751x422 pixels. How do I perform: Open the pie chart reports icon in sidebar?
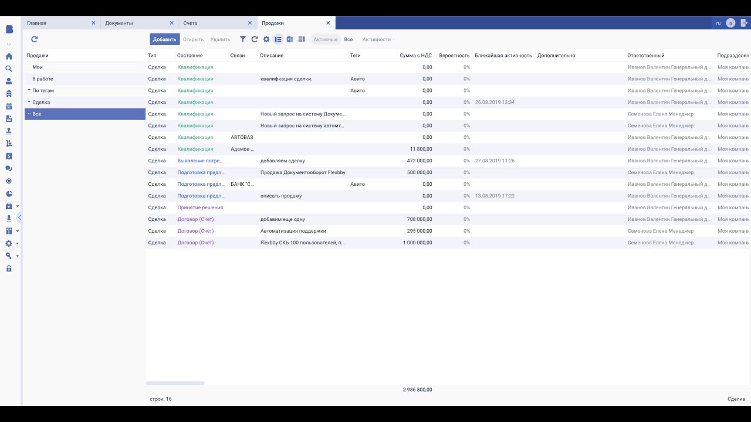9,193
